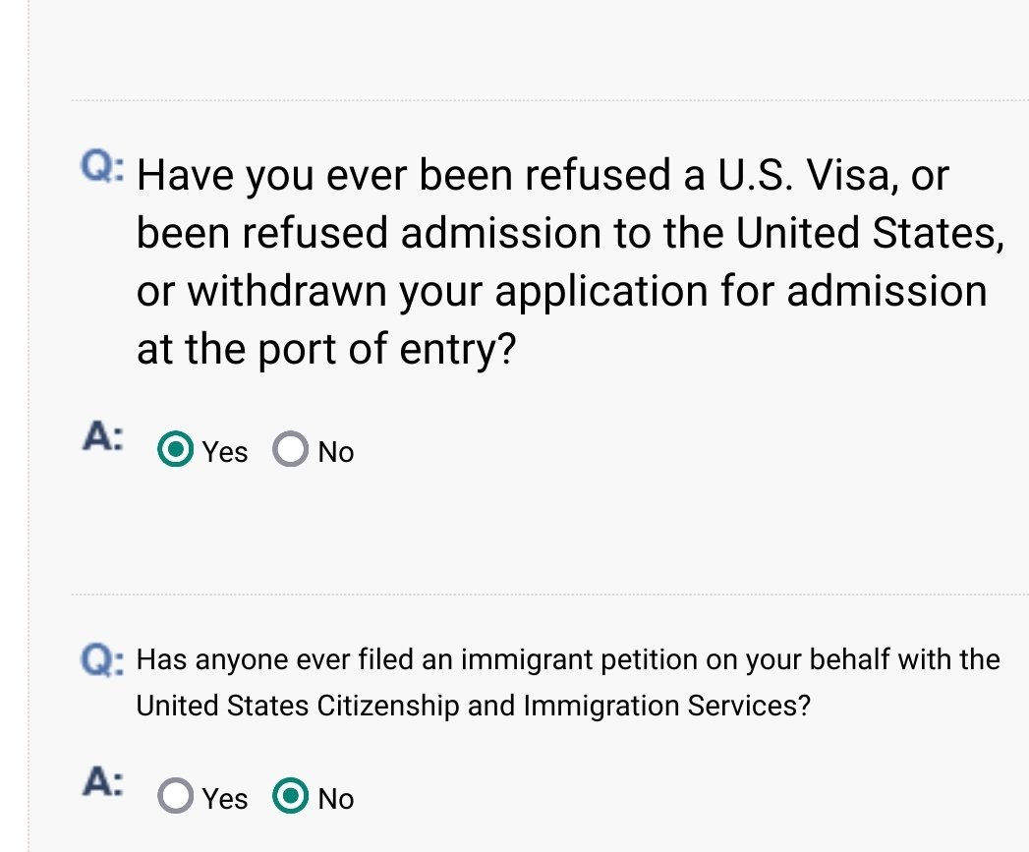Screen dimensions: 1029x852
Task: Select the Yes radio button for U.S. Visa refusal
Action: pyautogui.click(x=175, y=449)
